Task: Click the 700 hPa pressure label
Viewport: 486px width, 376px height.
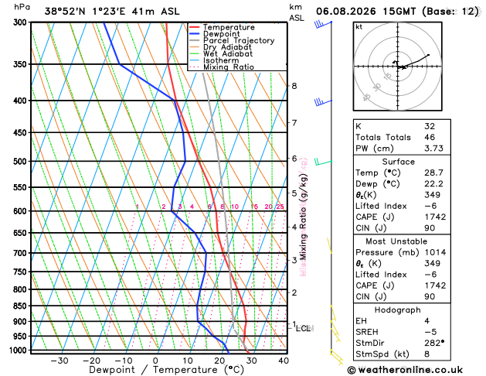Action: 22,253
